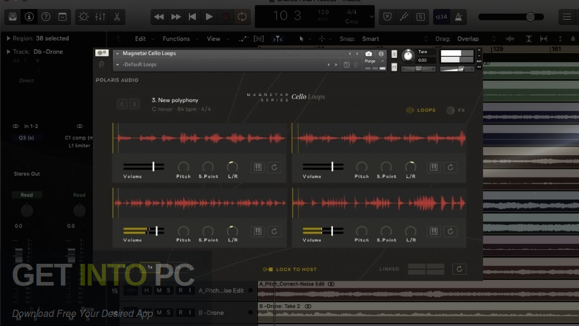The image size is (579, 326).
Task: Click the Flex crossed-box icon
Action: point(259,39)
